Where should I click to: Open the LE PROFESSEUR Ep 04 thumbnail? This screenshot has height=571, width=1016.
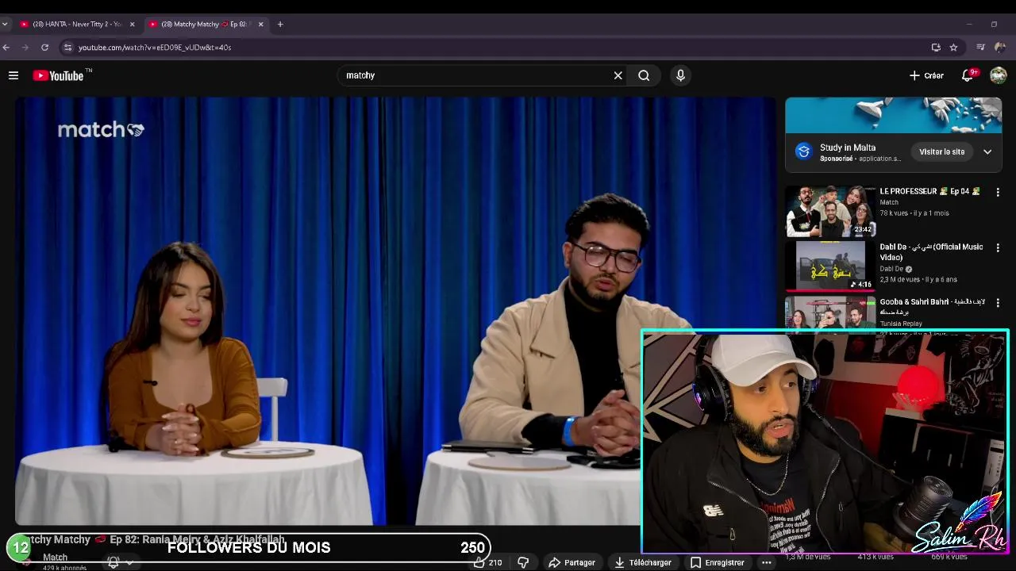[830, 211]
